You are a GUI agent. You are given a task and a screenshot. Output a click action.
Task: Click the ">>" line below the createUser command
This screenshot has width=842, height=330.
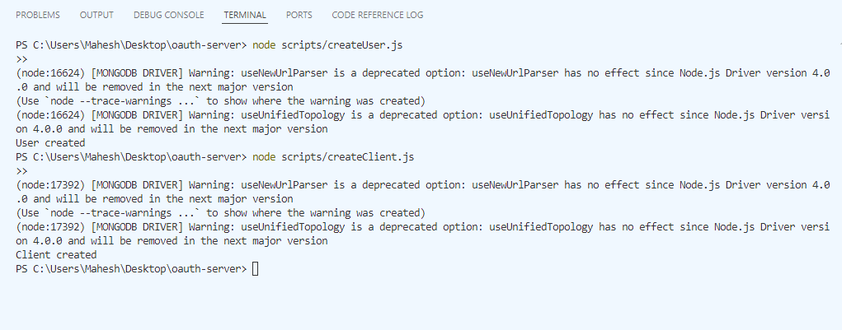pos(22,58)
